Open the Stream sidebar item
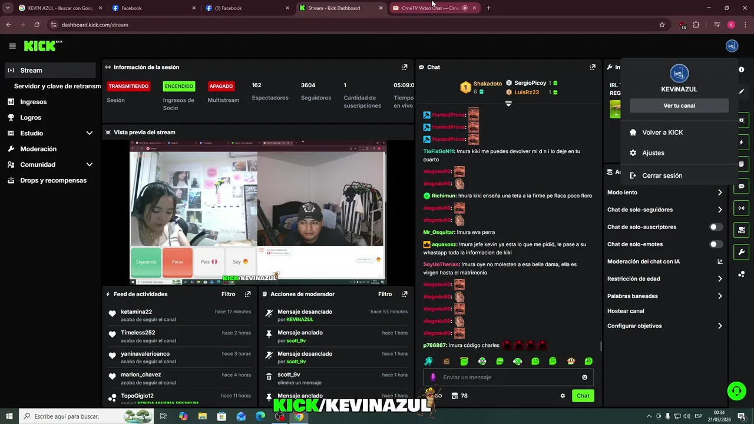Screen dimensions: 754x424 [49, 70]
